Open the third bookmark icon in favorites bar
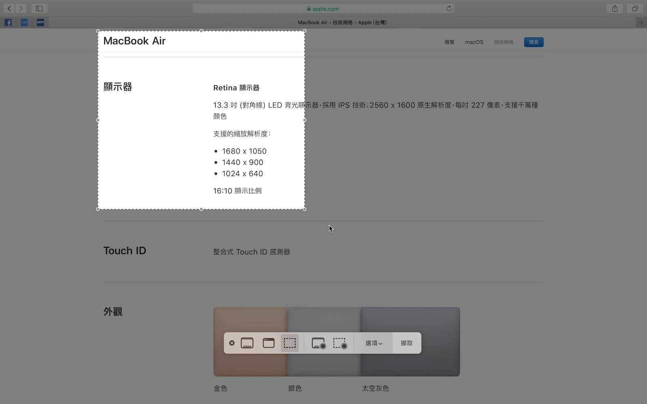 [40, 23]
